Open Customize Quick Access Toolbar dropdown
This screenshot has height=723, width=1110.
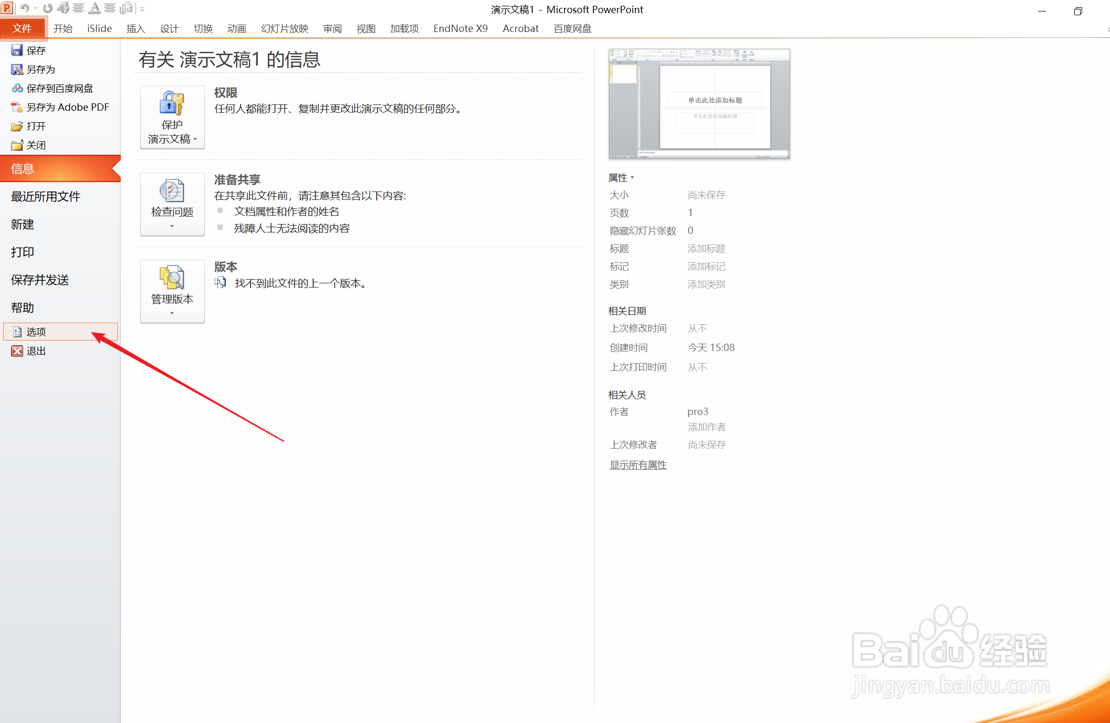pos(142,9)
